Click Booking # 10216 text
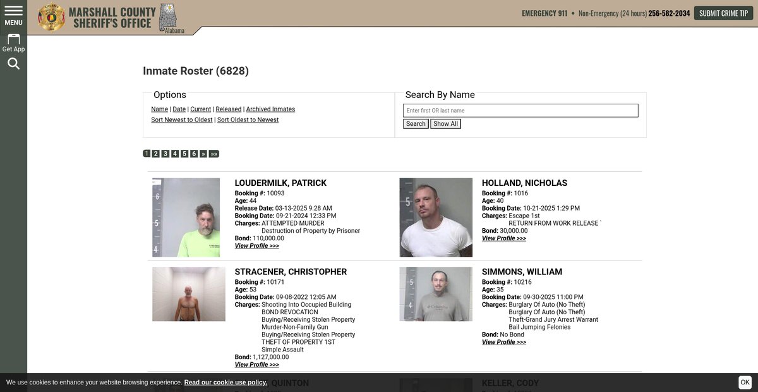Image resolution: width=758 pixels, height=392 pixels. tap(507, 283)
